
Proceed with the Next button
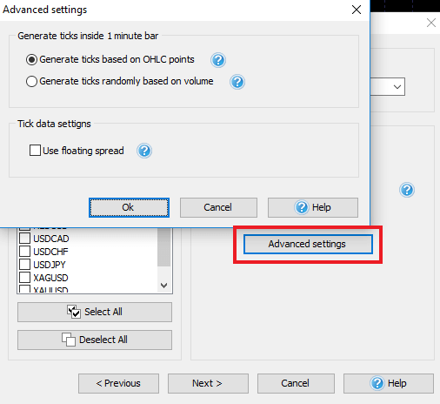click(x=208, y=383)
